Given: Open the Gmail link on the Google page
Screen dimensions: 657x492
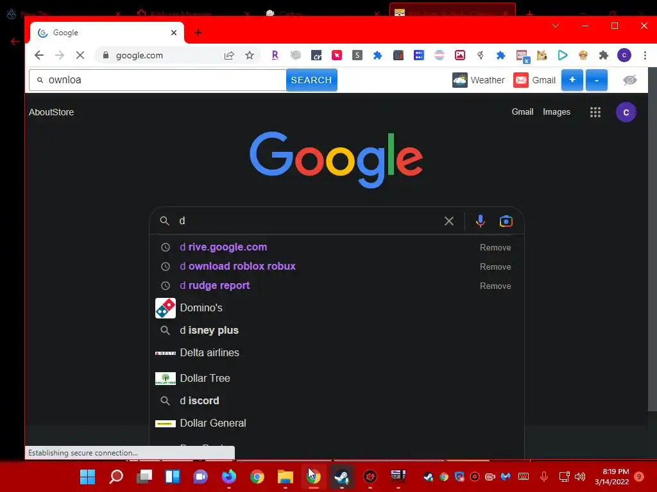Looking at the screenshot, I should [x=522, y=111].
